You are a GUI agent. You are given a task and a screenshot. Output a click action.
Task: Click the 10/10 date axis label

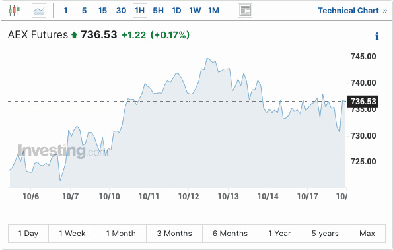pos(109,196)
